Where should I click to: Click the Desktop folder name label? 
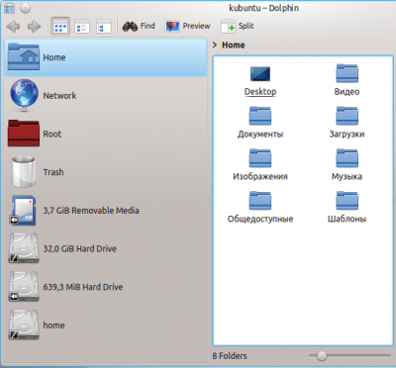pos(260,92)
